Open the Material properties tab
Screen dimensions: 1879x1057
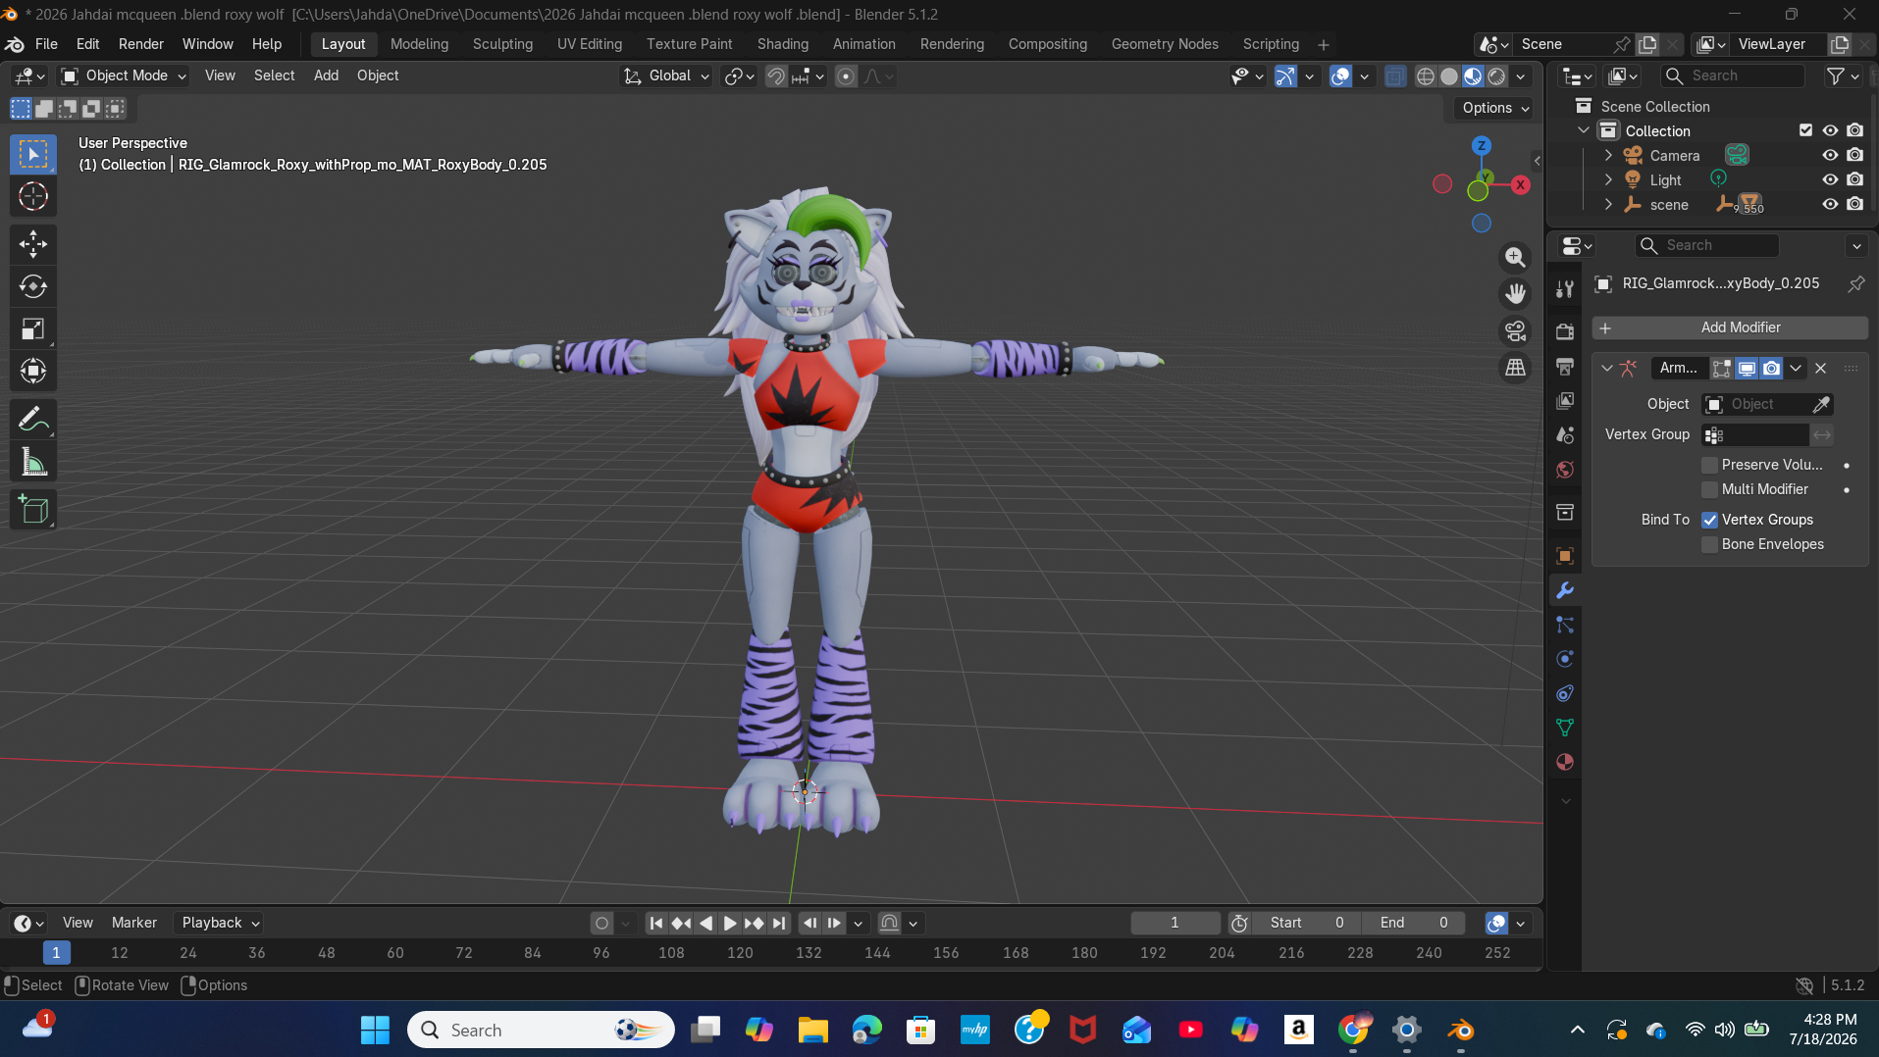1565,762
